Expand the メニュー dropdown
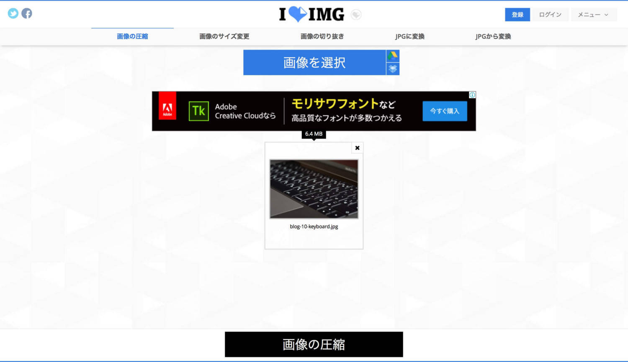 (x=593, y=15)
